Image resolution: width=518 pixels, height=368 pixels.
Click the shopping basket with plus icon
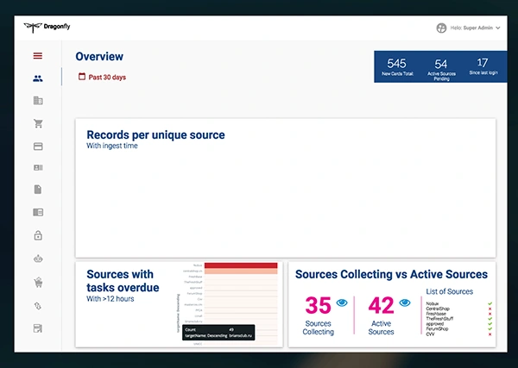point(38,283)
